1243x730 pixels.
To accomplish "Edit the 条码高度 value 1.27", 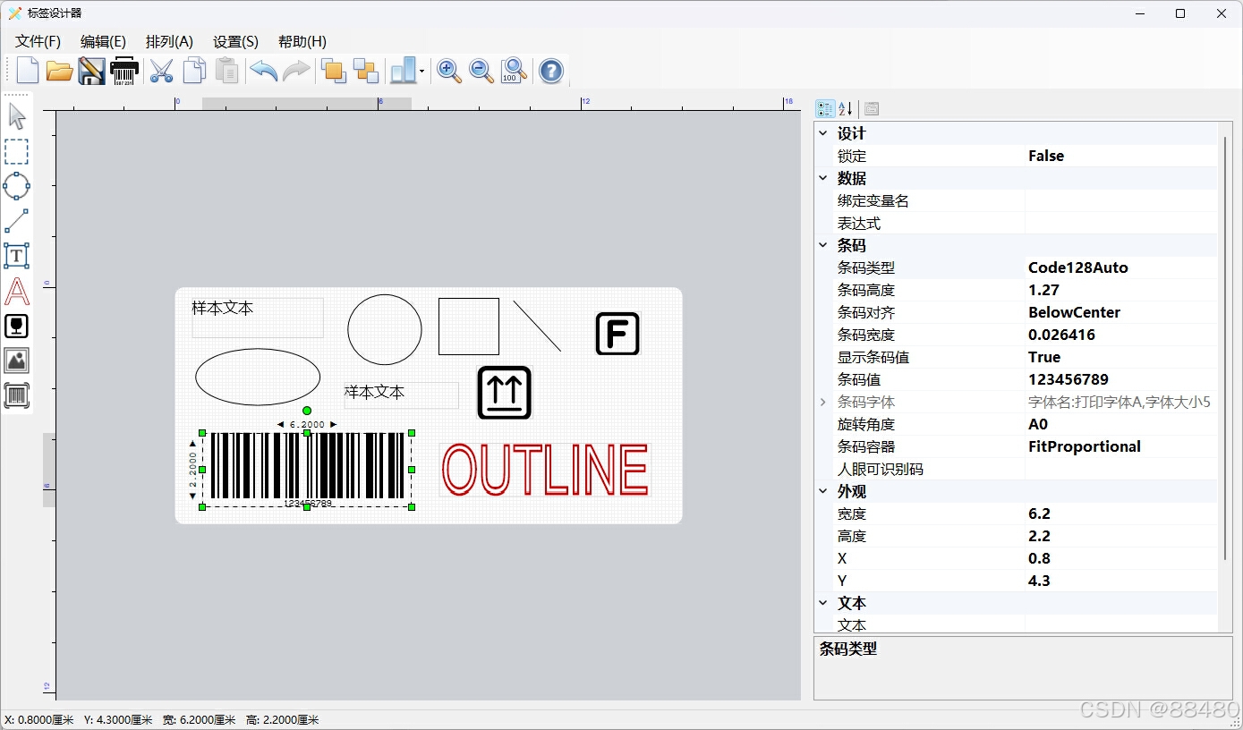I will click(x=1121, y=290).
